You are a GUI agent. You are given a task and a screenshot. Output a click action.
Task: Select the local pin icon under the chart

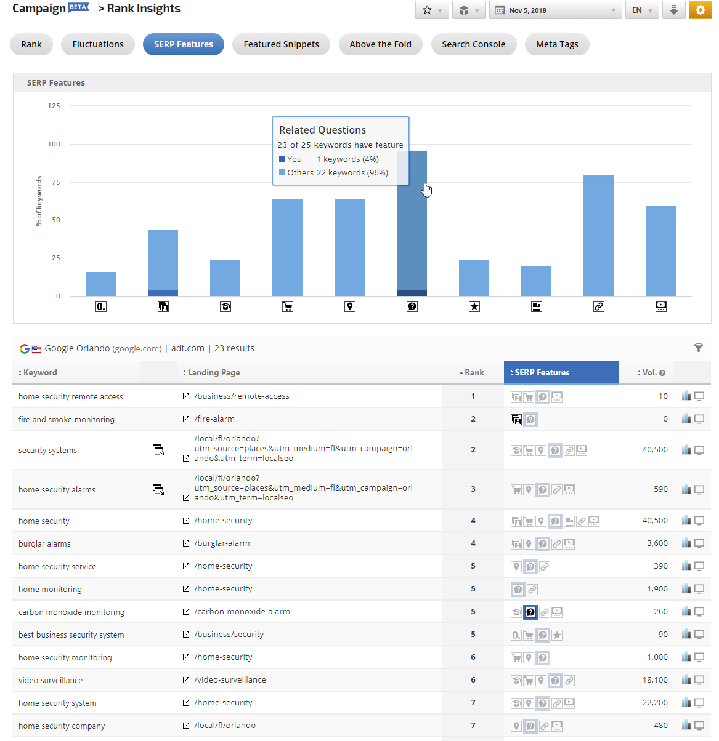(x=350, y=306)
